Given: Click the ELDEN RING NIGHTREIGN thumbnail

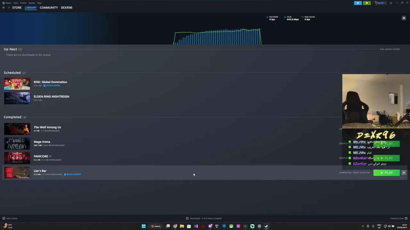Looking at the screenshot, I should 17,98.
